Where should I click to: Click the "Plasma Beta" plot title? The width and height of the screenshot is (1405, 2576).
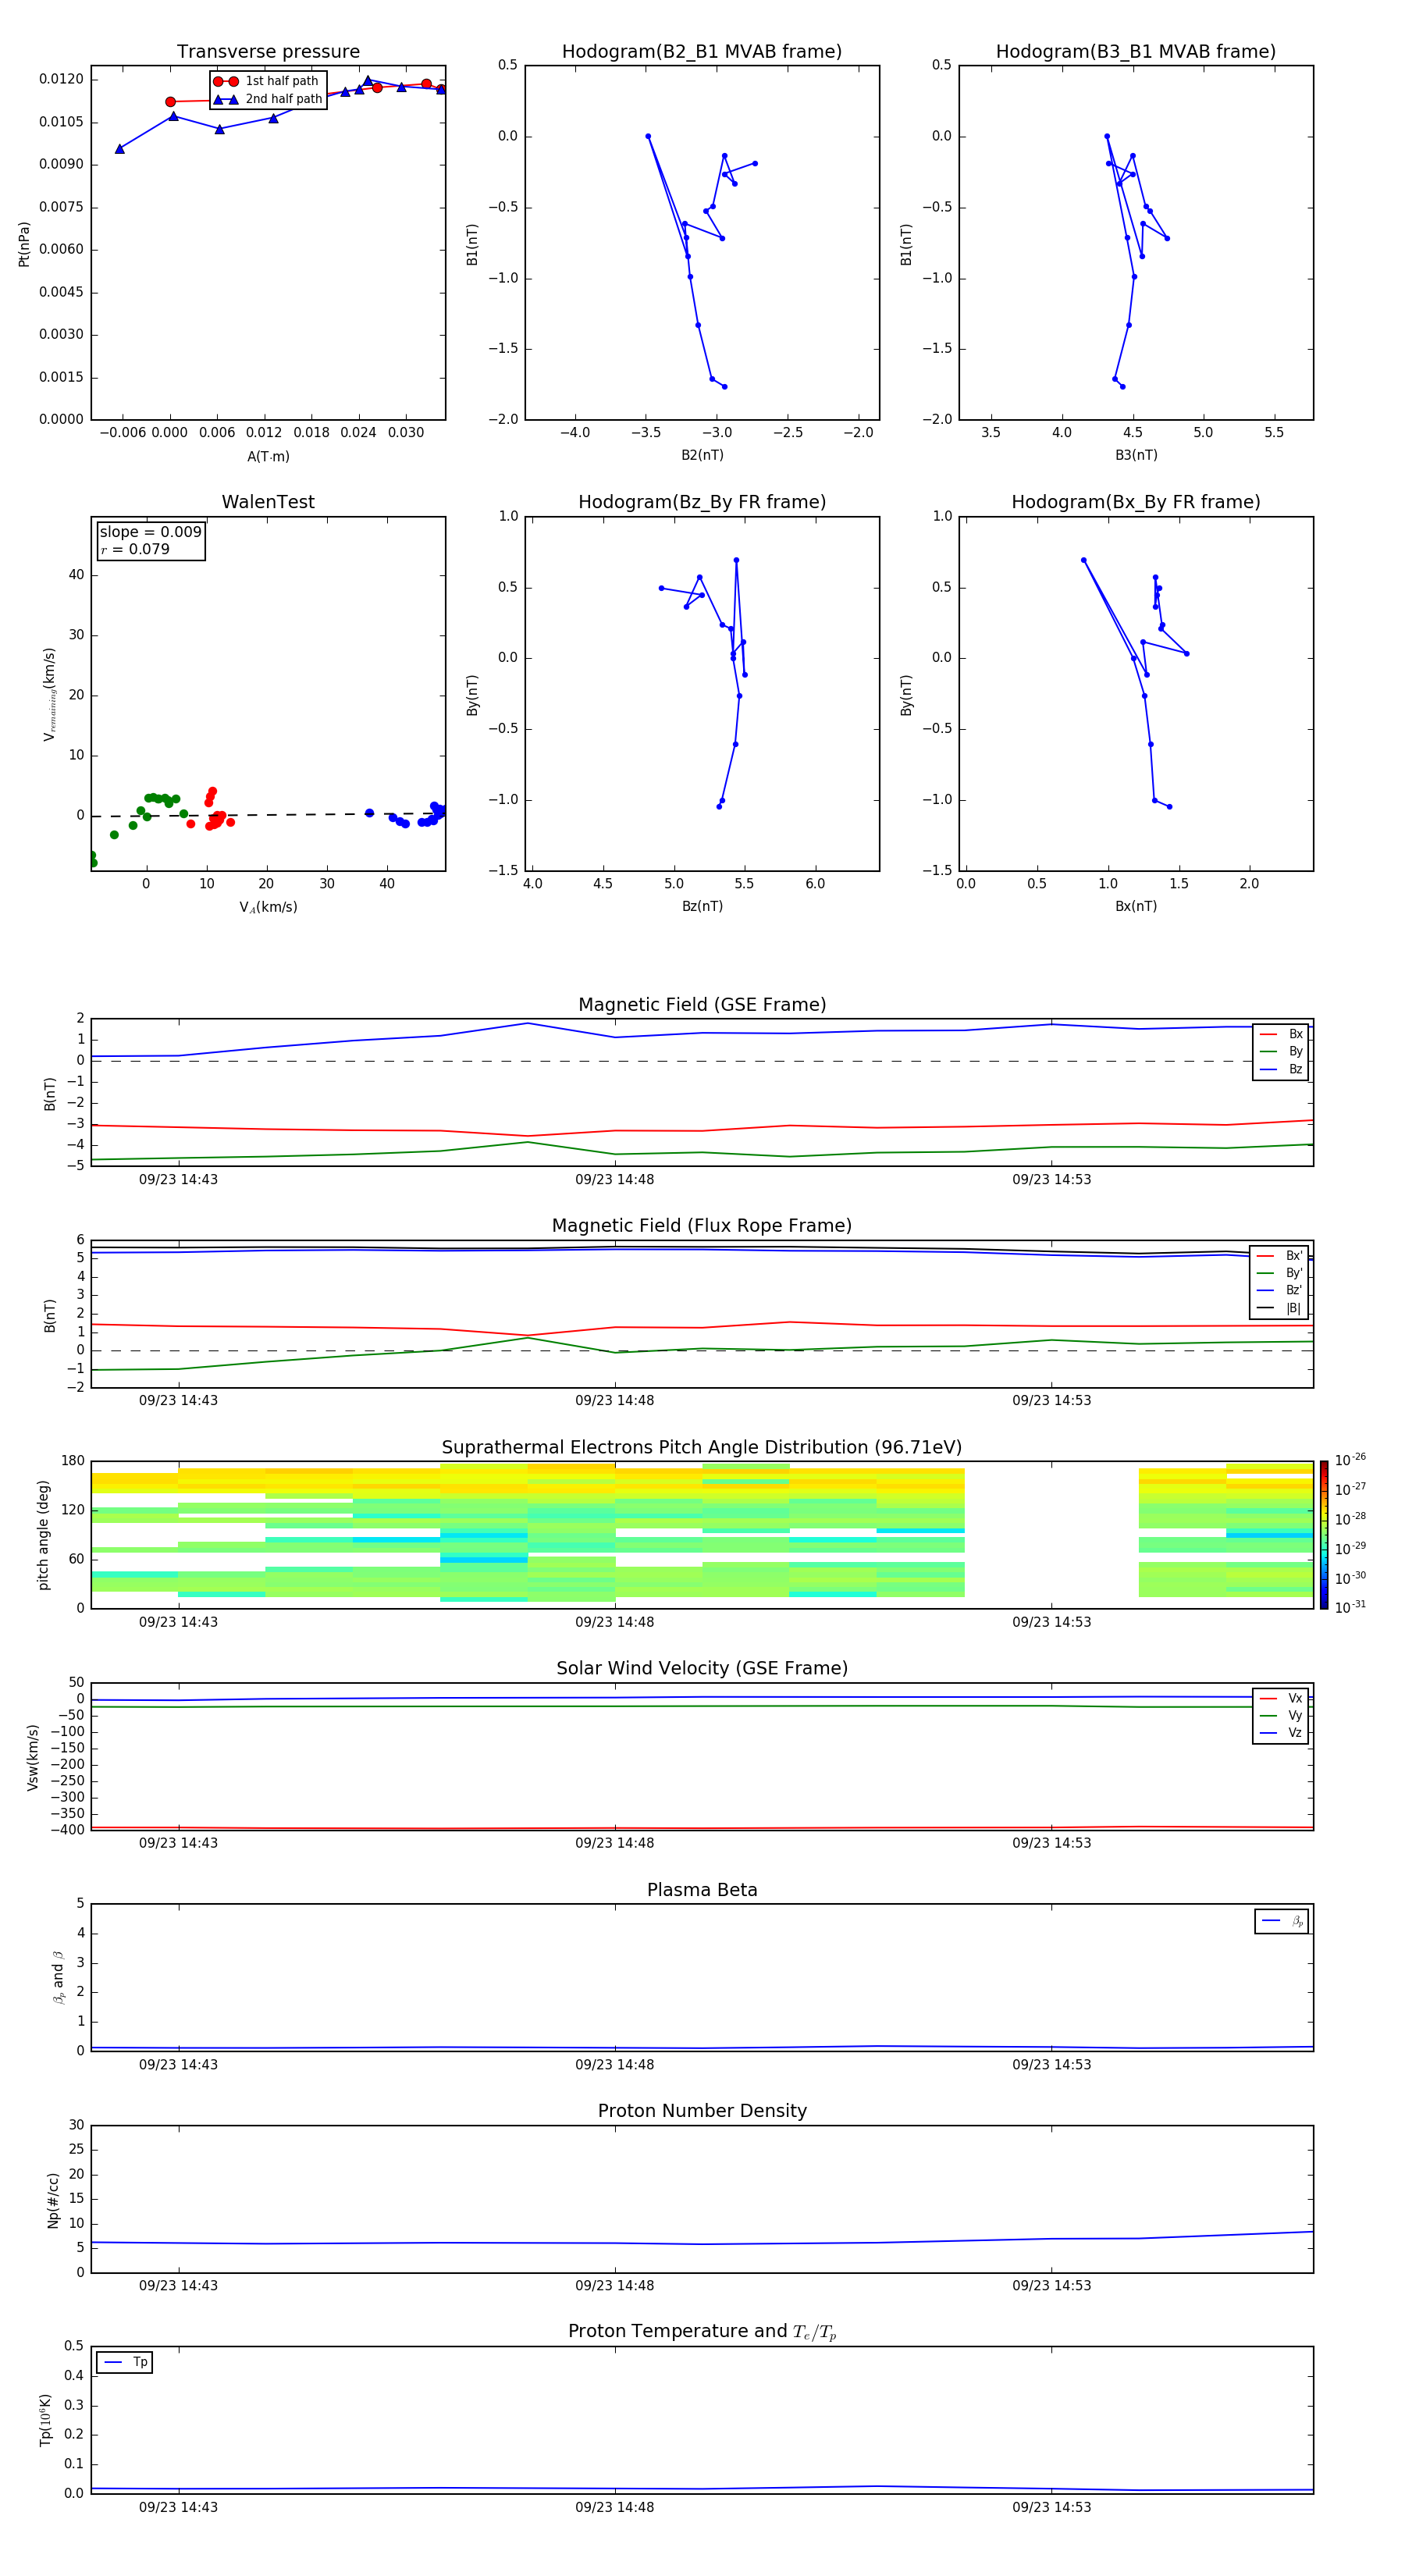[702, 1890]
